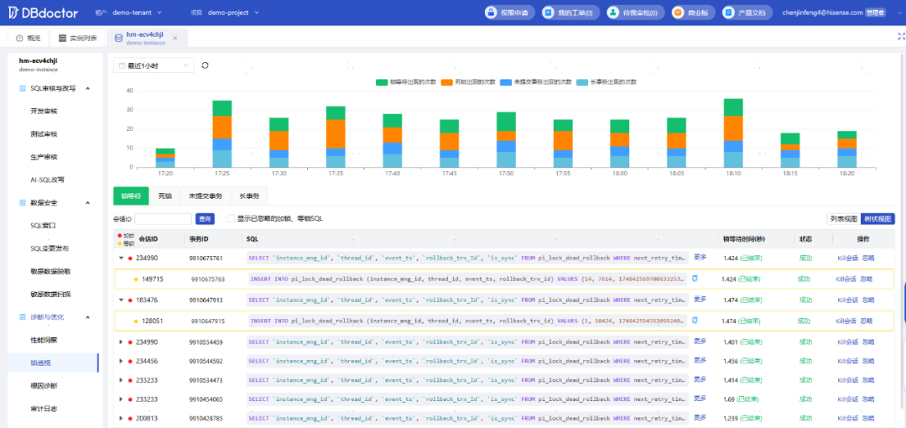Image resolution: width=906 pixels, height=428 pixels.
Task: Toggle fullscreen icon at top right
Action: [x=901, y=36]
